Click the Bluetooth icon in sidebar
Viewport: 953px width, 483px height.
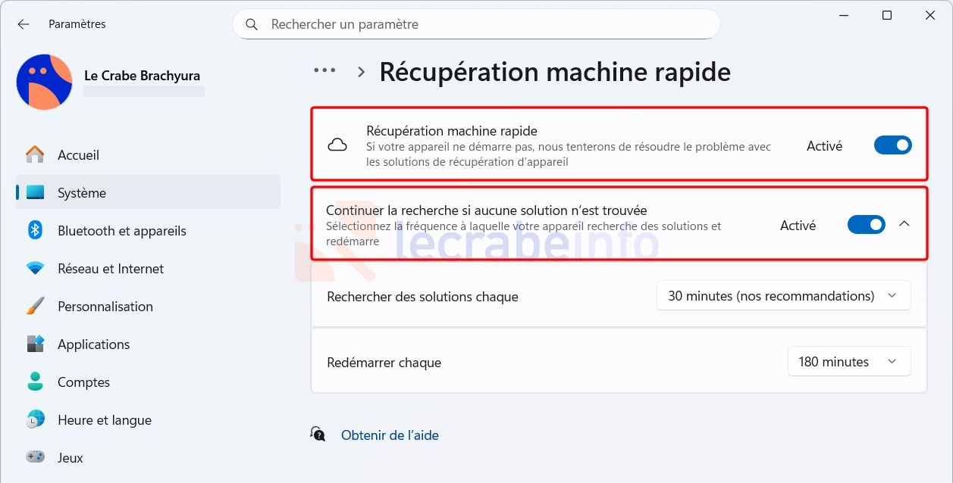35,230
